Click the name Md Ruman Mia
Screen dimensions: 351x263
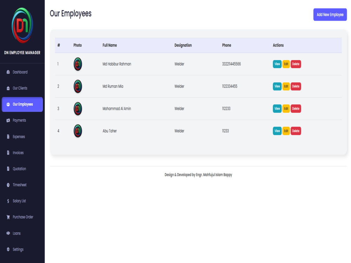coord(113,86)
